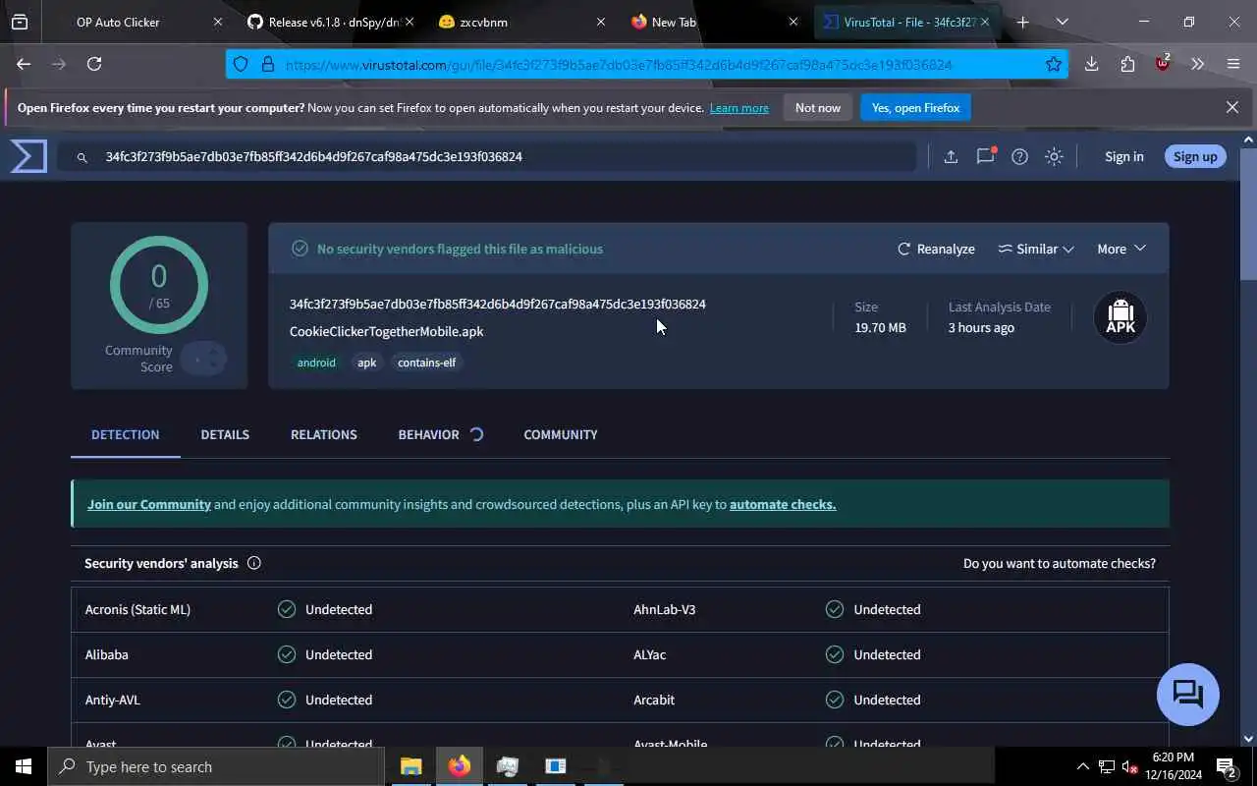Click the VirusTotal logo icon
This screenshot has height=786, width=1257.
click(28, 156)
